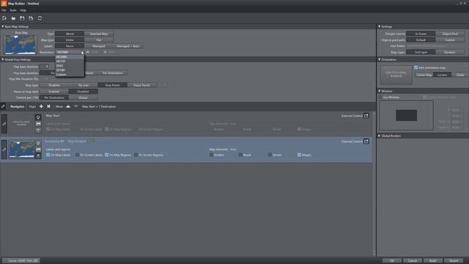469x264 pixels.
Task: Click the Map Builder application logo icon
Action: [4, 3]
